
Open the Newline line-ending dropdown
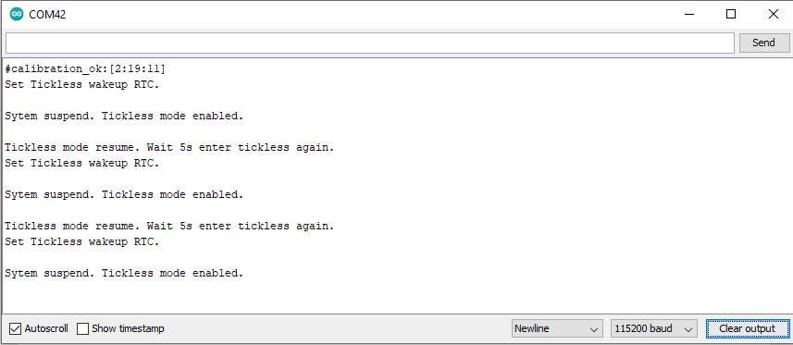(557, 328)
